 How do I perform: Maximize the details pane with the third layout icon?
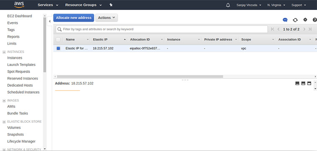click(x=309, y=83)
